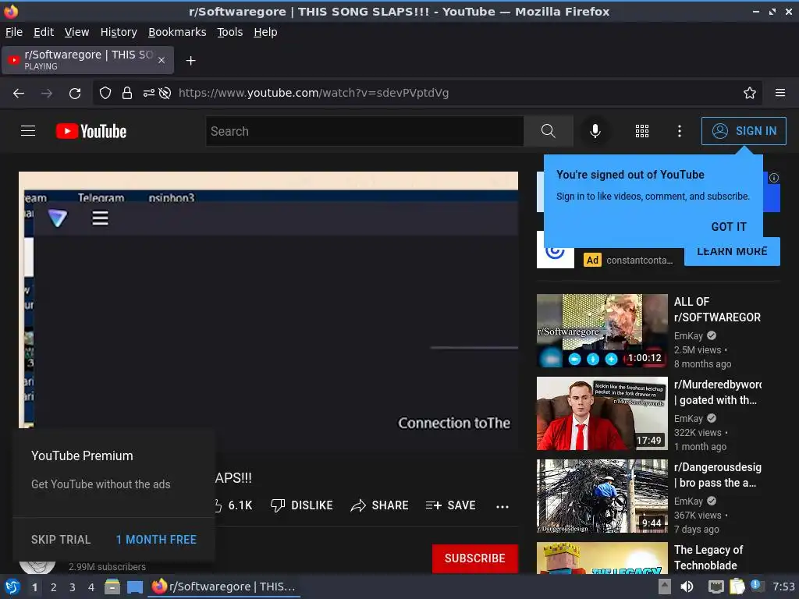Open the system start menu icon
Screen dimensions: 799x599
pyautogui.click(x=12, y=587)
